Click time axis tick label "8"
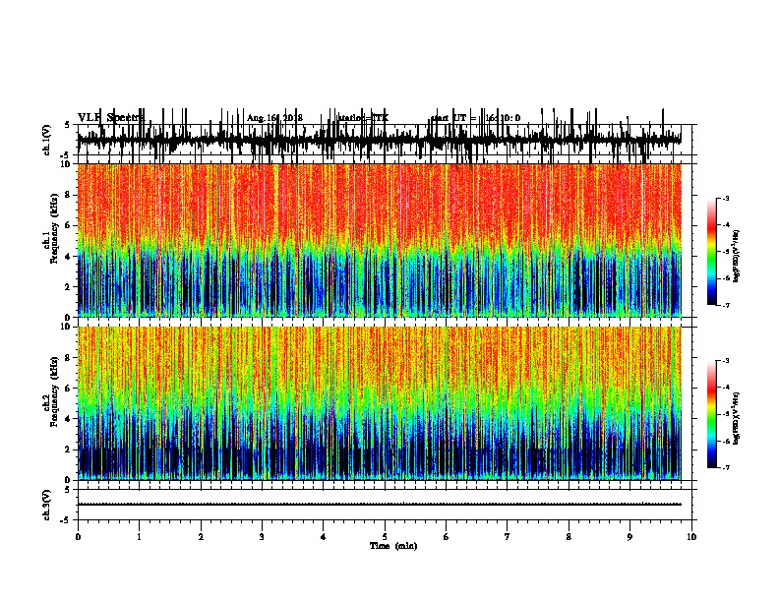779x602 pixels. pyautogui.click(x=569, y=537)
